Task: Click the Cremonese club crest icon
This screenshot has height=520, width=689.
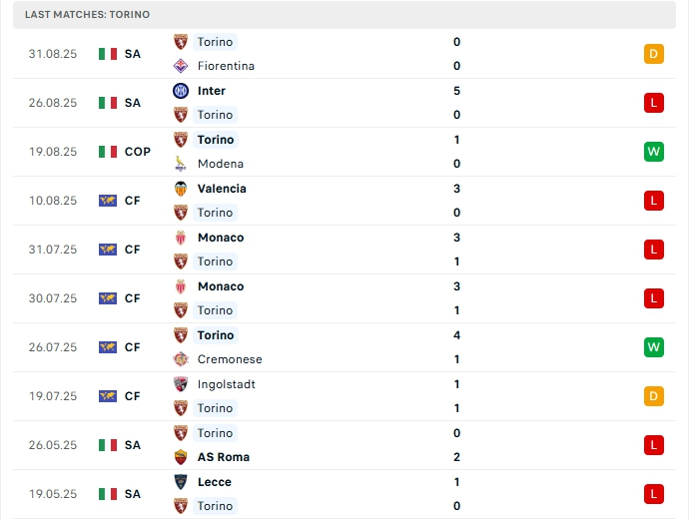Action: click(x=181, y=359)
